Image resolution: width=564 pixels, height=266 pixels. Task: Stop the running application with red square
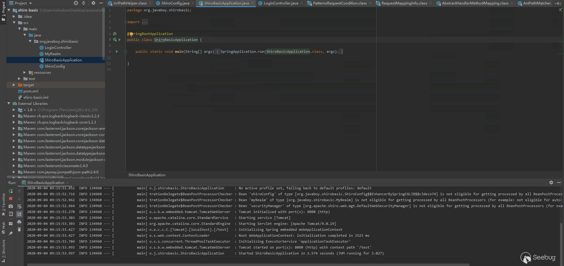pos(11,198)
